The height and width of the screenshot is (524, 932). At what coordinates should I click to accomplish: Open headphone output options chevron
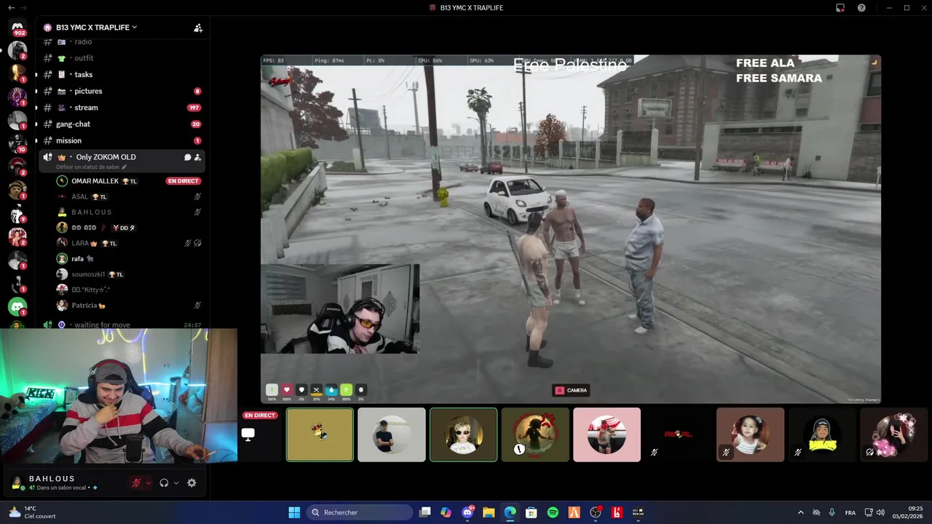click(x=176, y=483)
